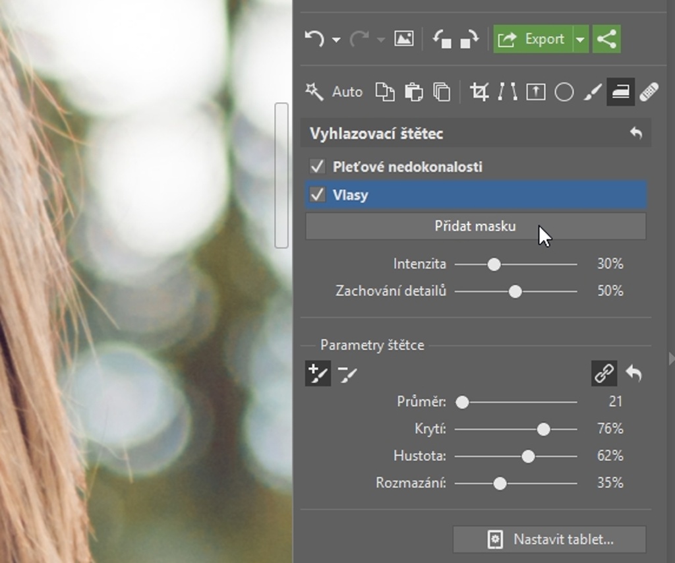Select the Vlasy mask row
Viewport: 675px width, 563px height.
476,195
